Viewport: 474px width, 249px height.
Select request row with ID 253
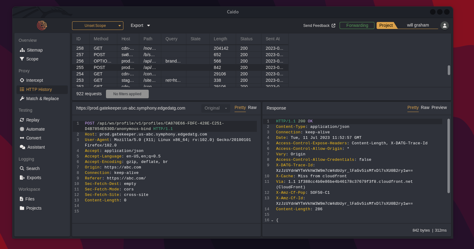click(x=180, y=80)
